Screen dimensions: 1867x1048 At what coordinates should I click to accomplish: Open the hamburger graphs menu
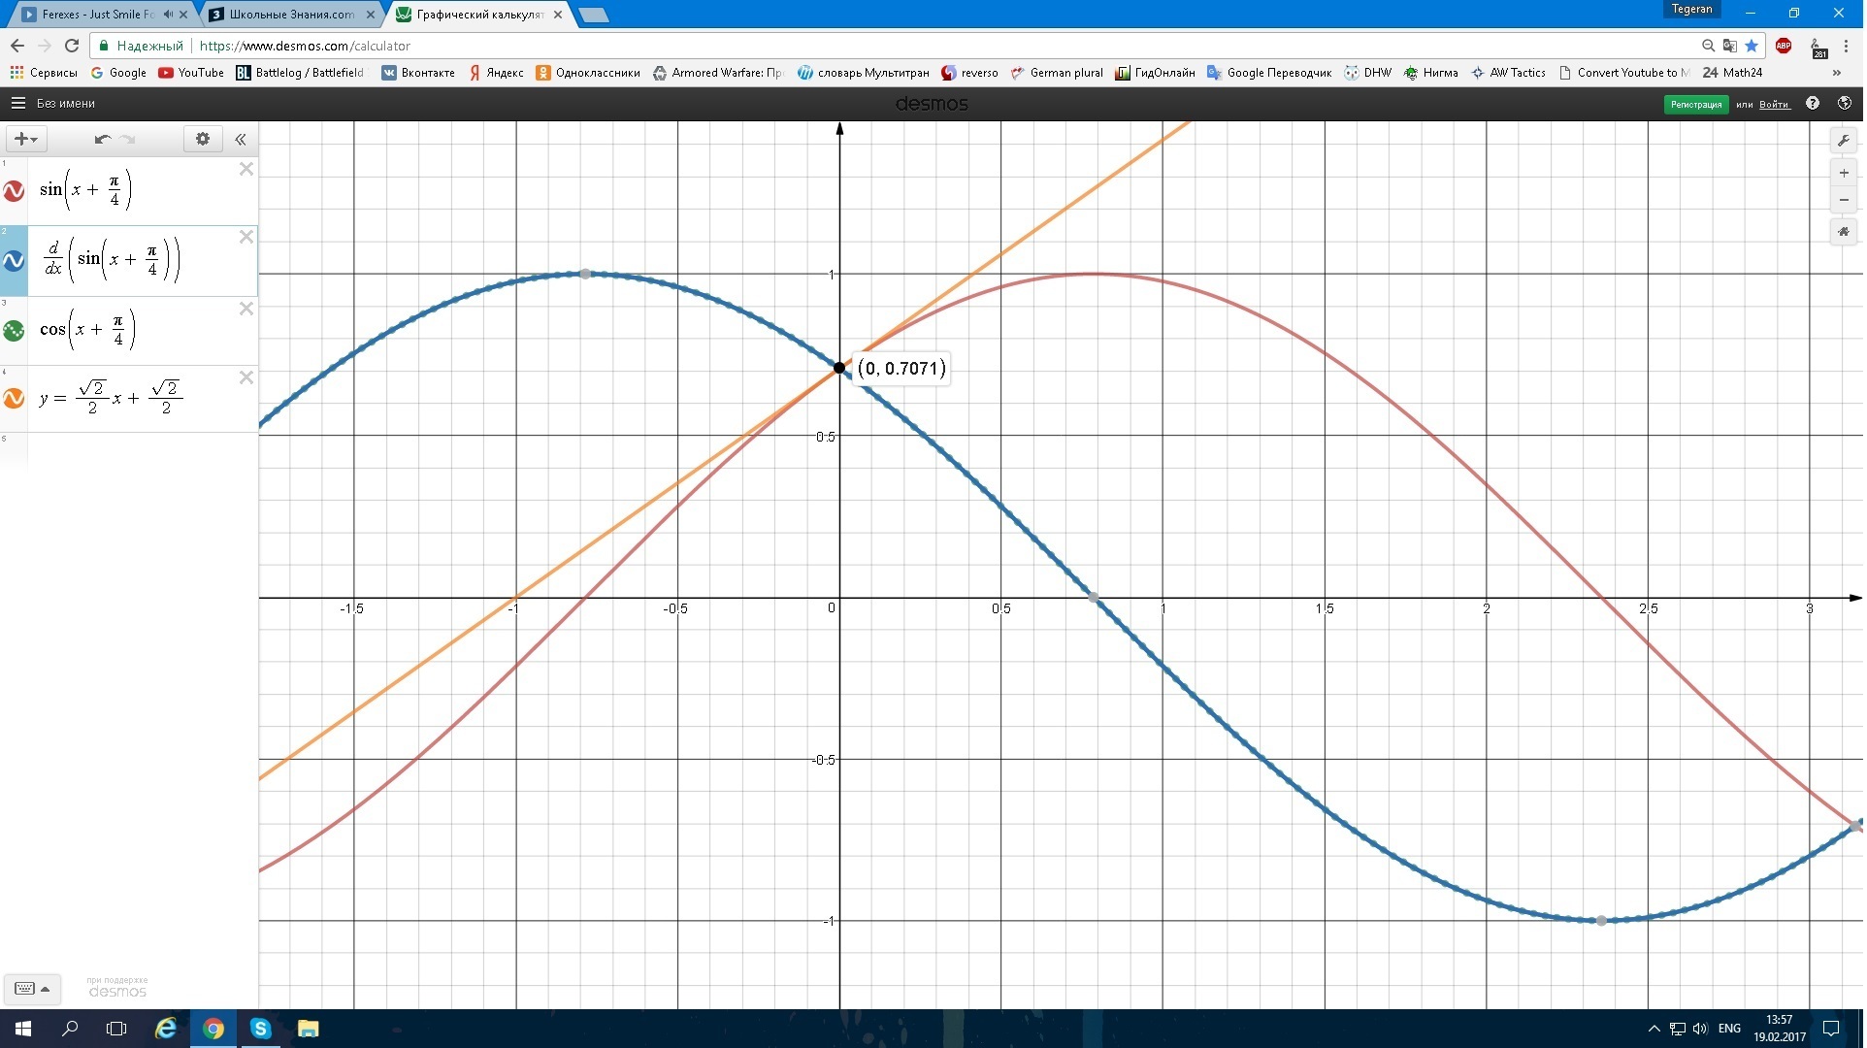17,103
